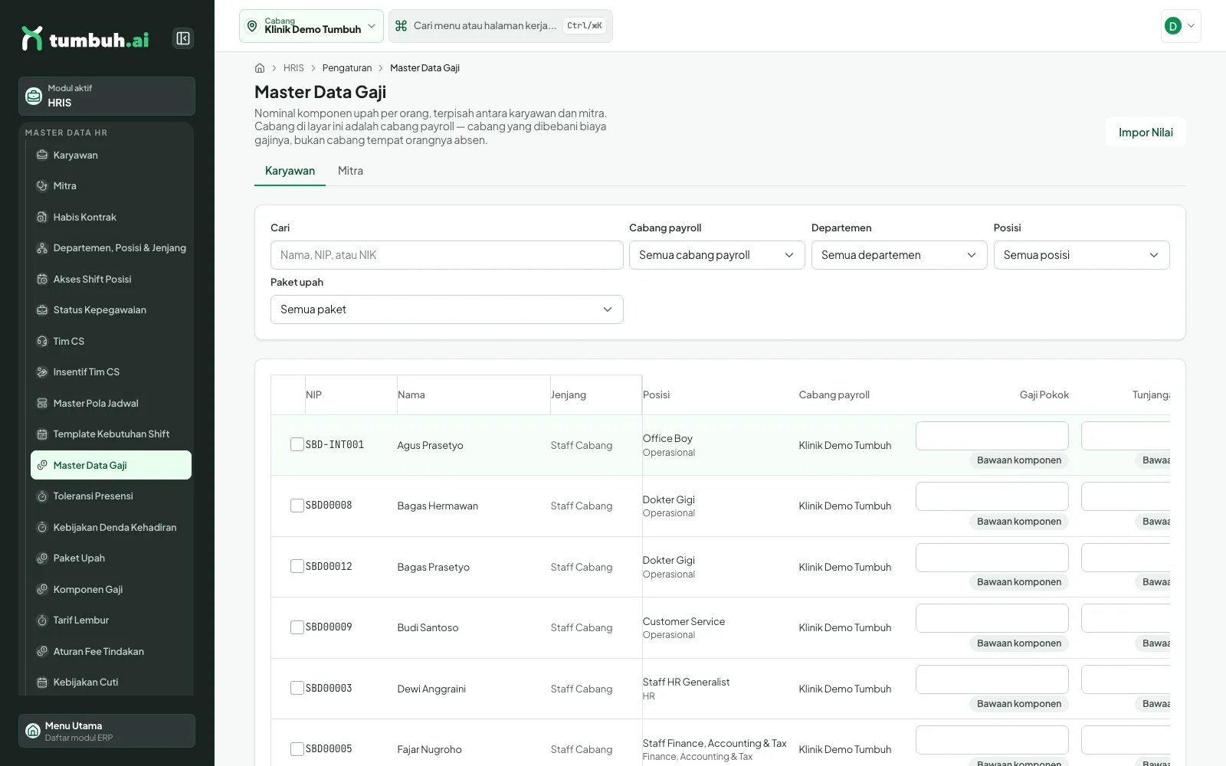
Task: Check the Dewi Anggraini row checkbox
Action: (297, 688)
